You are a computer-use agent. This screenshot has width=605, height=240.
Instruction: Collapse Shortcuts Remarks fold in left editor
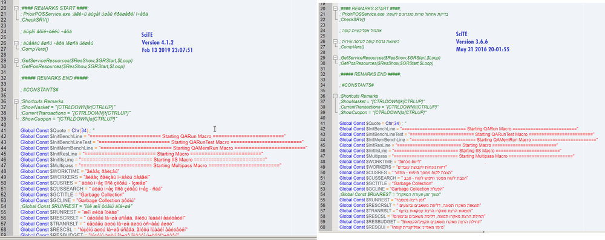(x=16, y=101)
